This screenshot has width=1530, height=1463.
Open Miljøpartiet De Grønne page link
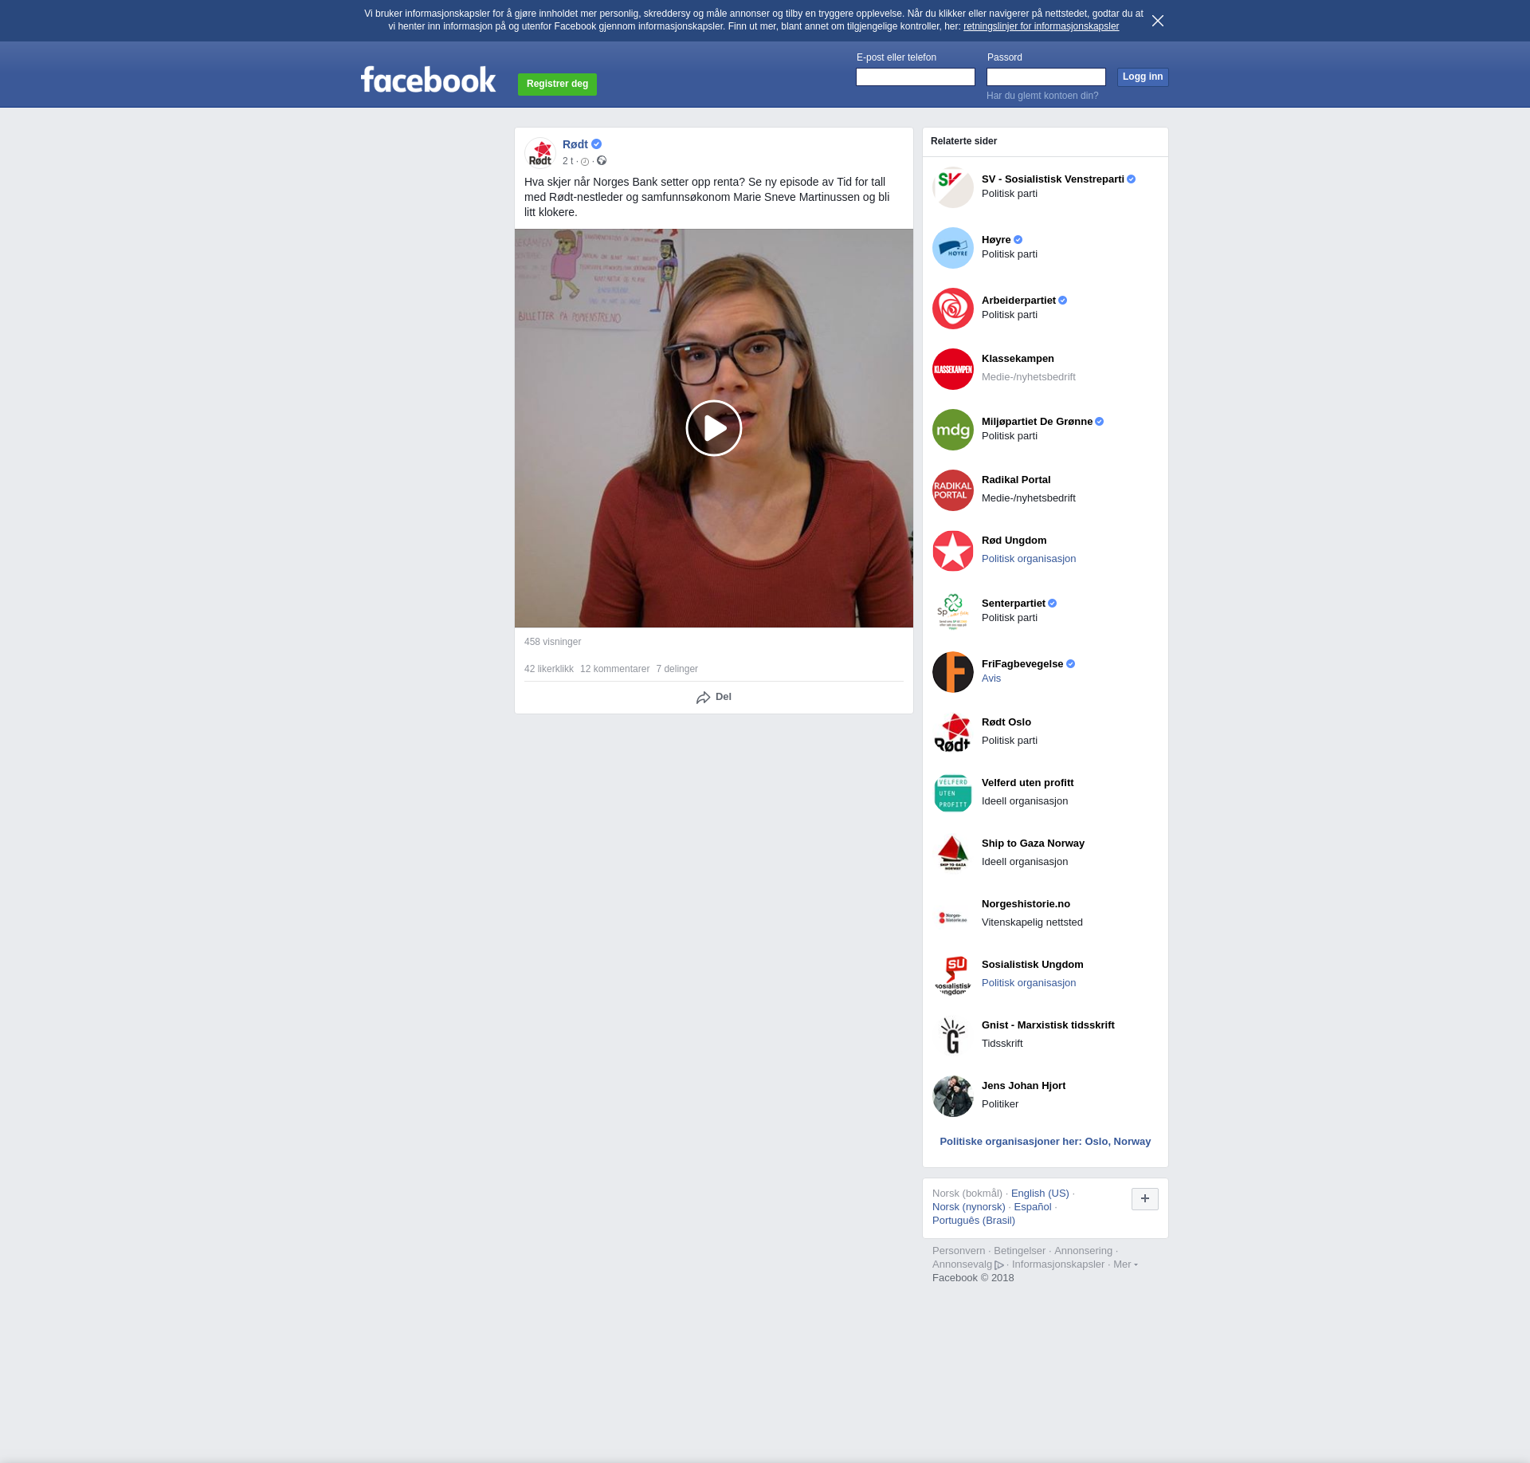point(1037,422)
